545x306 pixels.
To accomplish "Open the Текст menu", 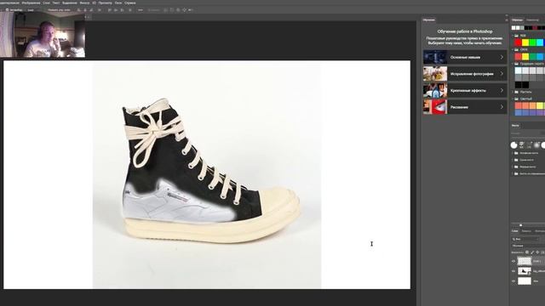I will coord(55,3).
